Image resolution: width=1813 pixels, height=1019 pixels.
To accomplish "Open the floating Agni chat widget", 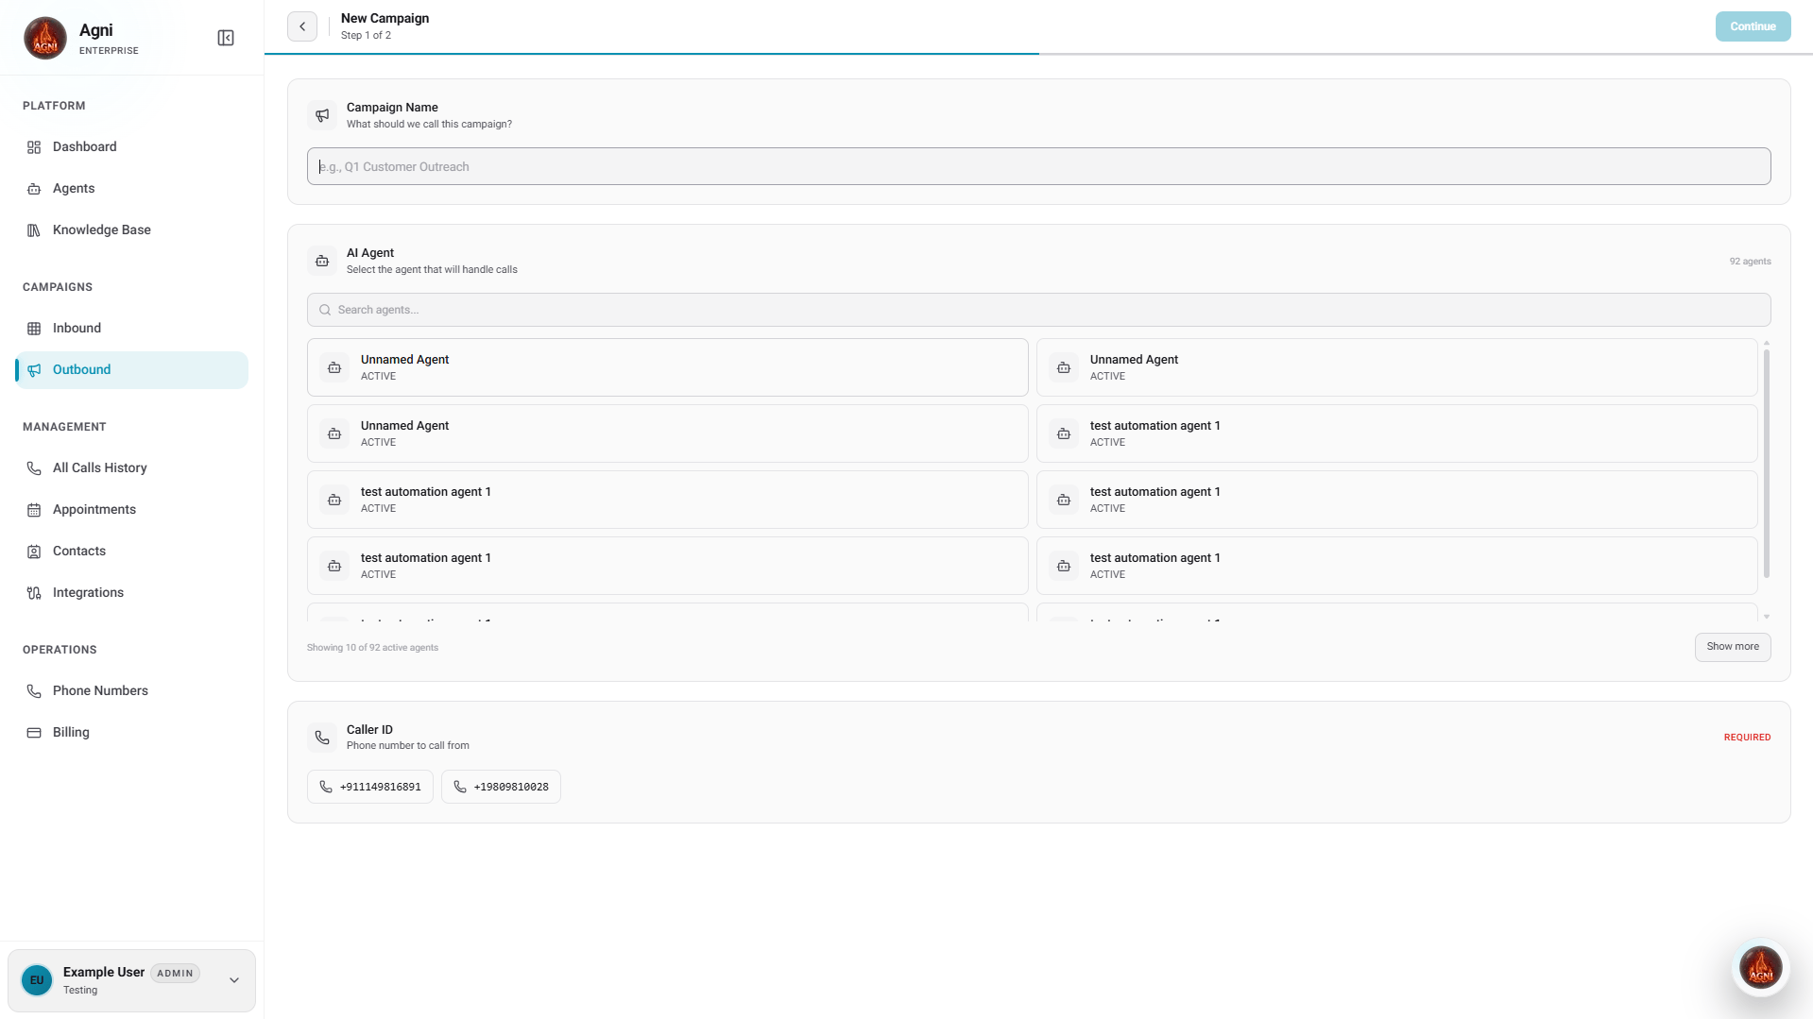I will 1761,968.
